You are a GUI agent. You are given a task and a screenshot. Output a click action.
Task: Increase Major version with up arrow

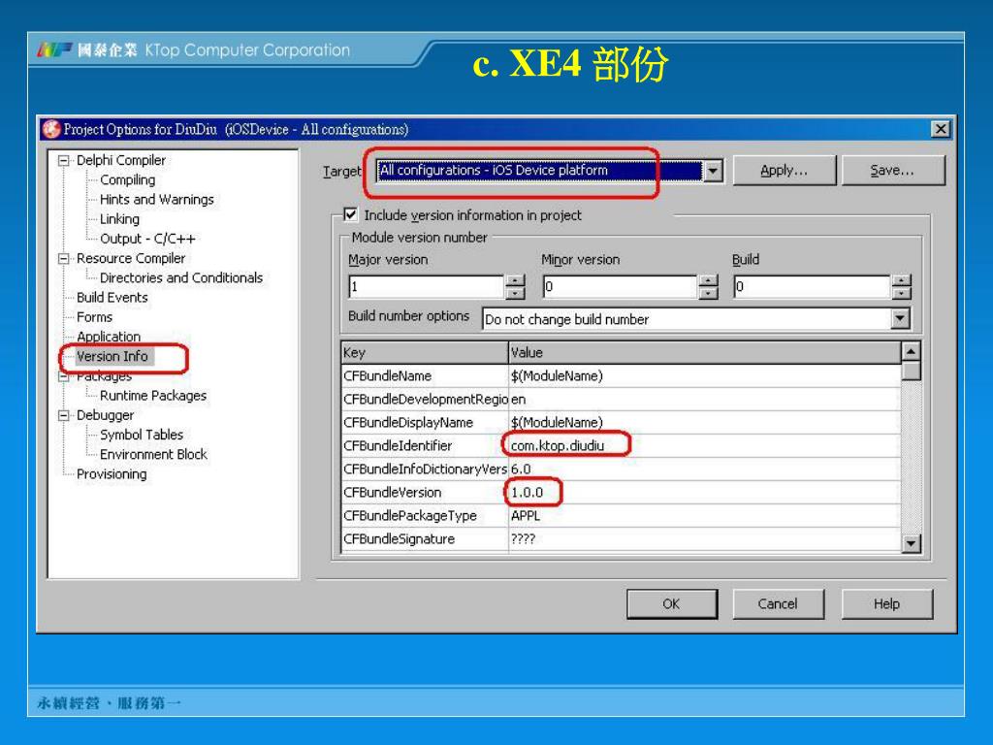click(x=516, y=280)
